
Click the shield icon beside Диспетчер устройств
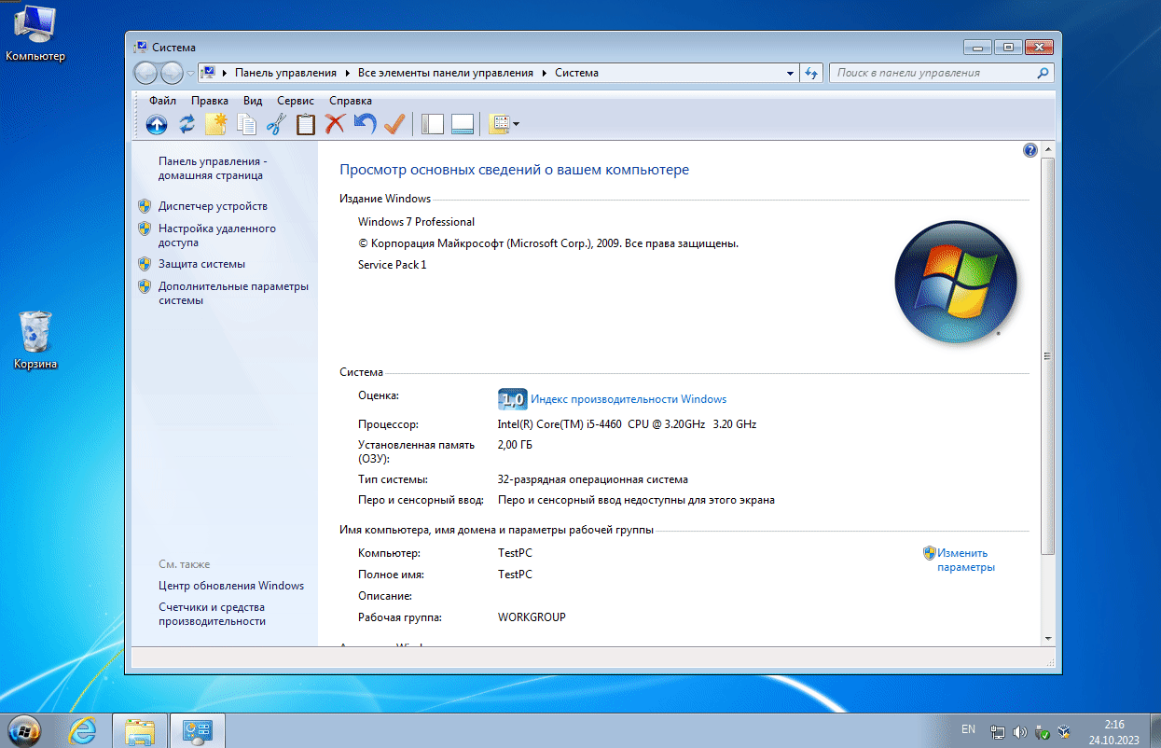coord(145,206)
